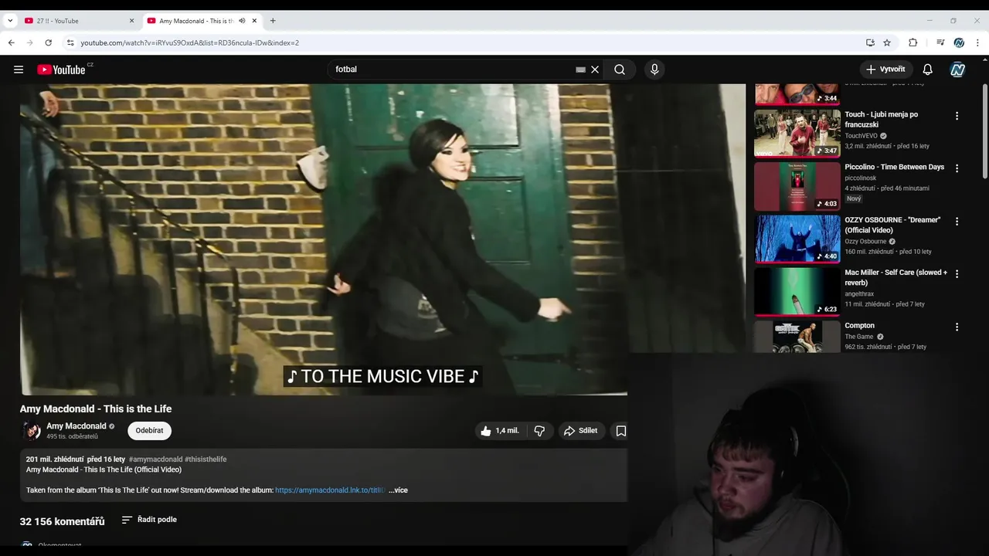Install app icon in address bar
This screenshot has height=556, width=989.
point(870,42)
